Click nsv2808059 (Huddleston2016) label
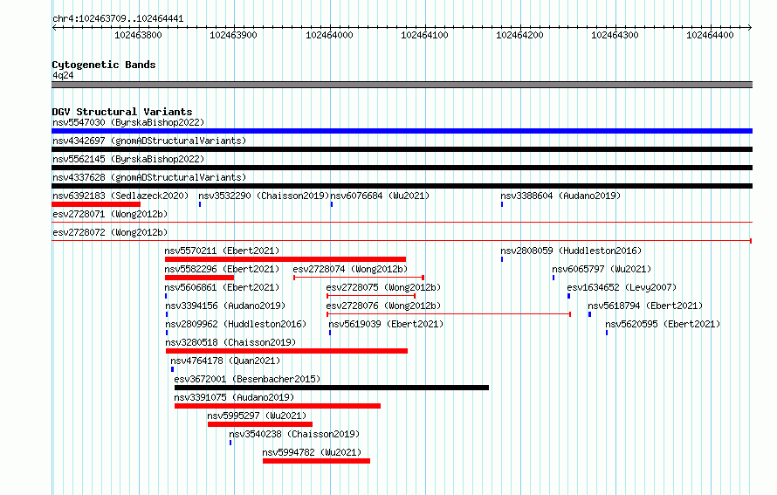 coord(571,251)
